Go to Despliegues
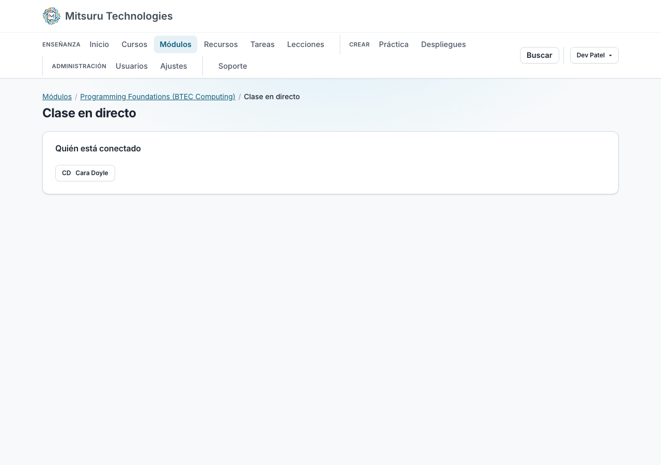Screen dimensions: 661x465 444,44
